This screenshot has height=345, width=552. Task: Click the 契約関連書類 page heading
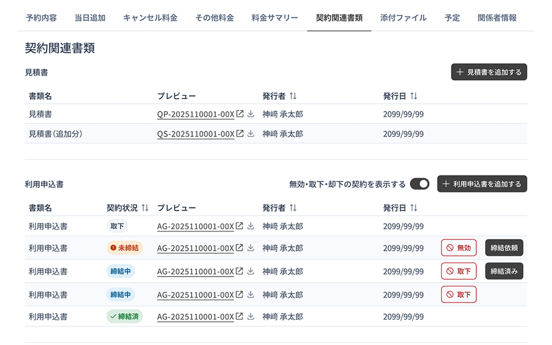[60, 48]
